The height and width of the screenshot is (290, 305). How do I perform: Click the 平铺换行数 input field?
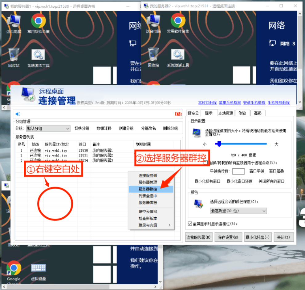tap(238, 171)
